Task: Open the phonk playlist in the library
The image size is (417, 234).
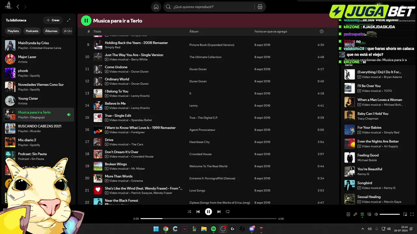Action: coord(39,73)
